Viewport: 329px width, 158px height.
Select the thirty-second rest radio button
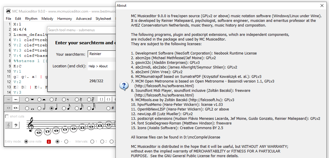tap(89, 100)
